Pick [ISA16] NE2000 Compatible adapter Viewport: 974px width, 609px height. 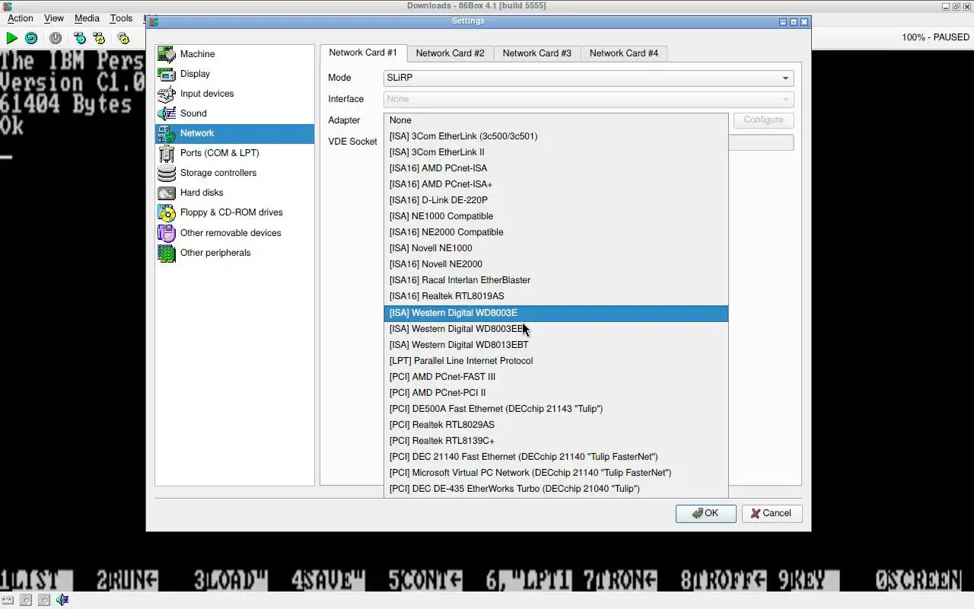click(x=556, y=232)
